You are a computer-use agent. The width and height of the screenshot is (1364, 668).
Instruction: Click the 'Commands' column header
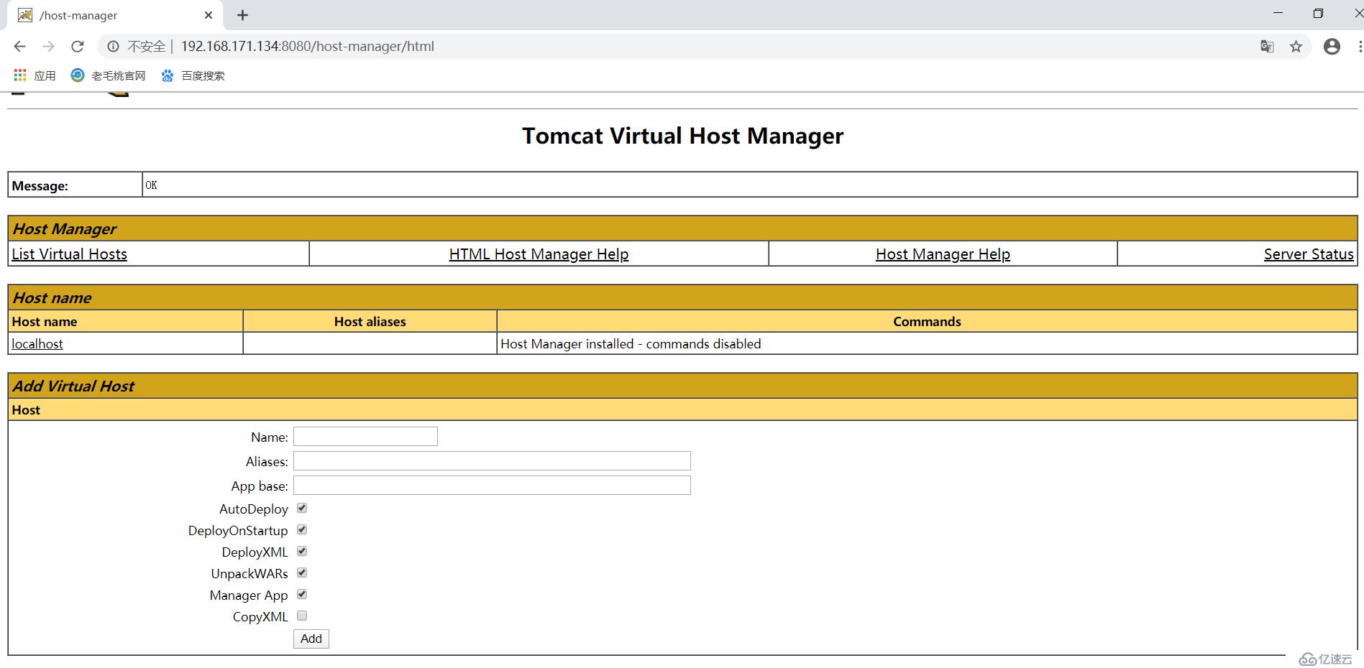click(x=927, y=321)
